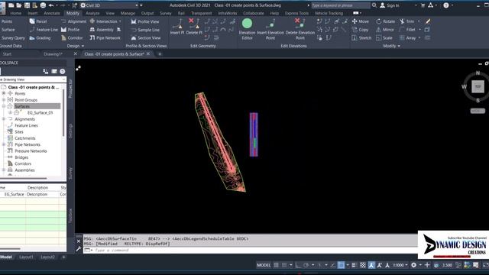
Task: Add a new drawing tab
Action: [160, 54]
